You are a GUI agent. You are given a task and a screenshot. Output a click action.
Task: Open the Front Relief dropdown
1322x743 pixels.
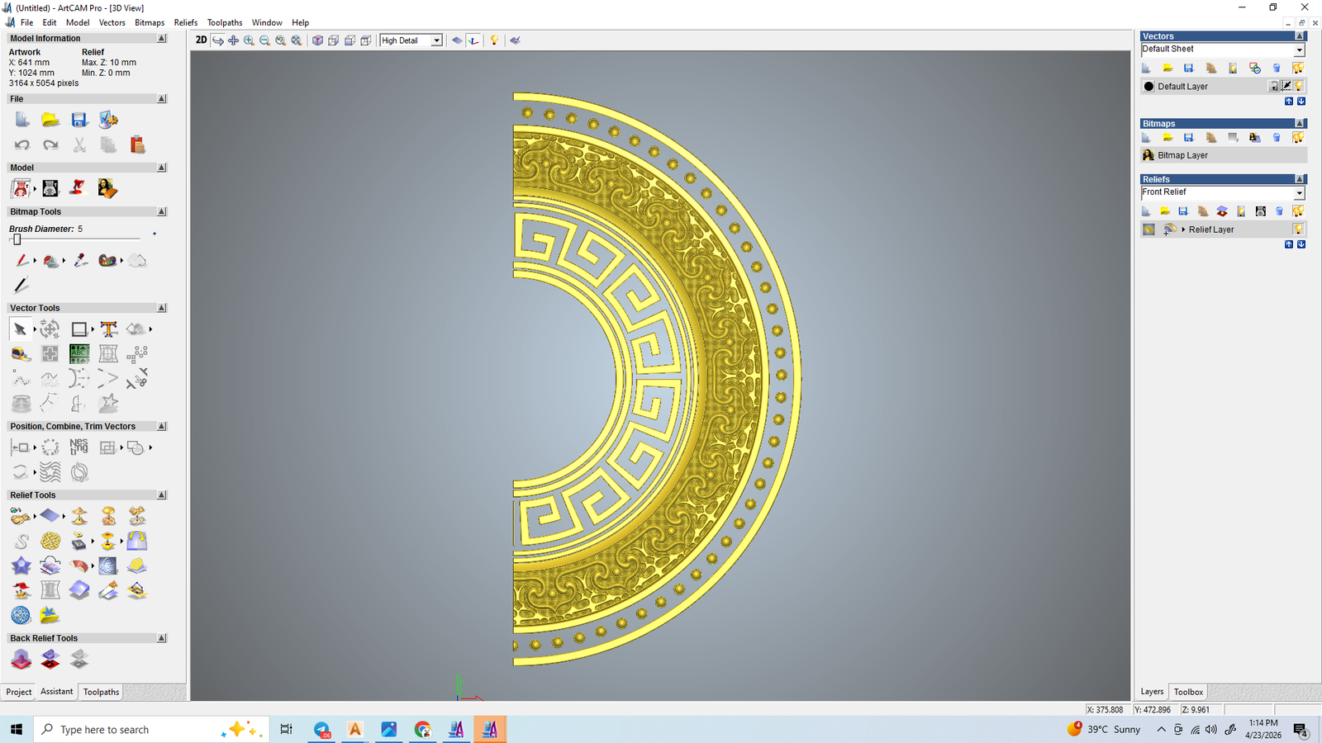point(1298,193)
